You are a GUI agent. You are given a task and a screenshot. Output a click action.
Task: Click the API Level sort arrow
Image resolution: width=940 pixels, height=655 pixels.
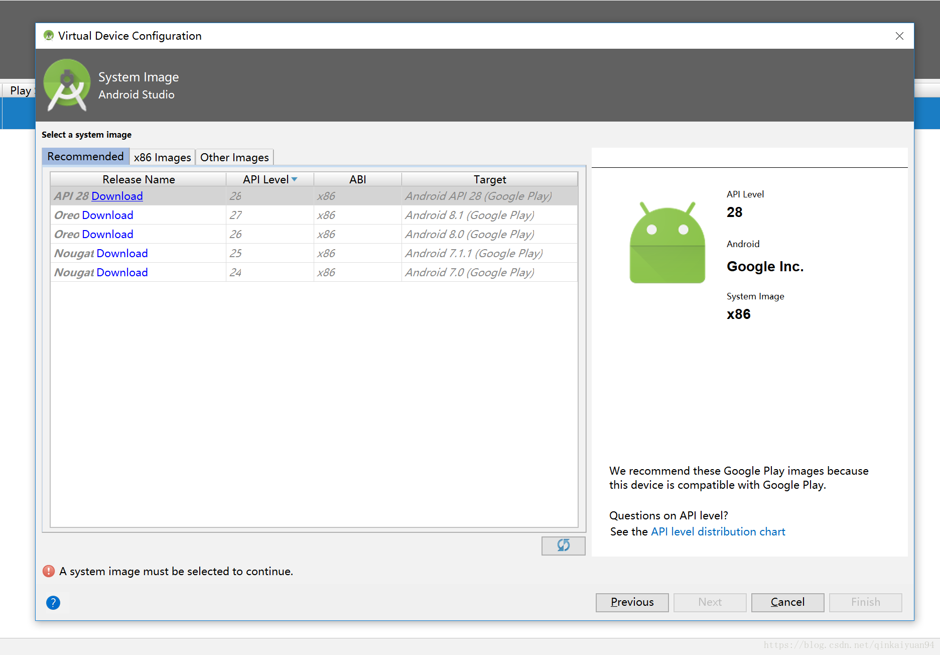[295, 179]
